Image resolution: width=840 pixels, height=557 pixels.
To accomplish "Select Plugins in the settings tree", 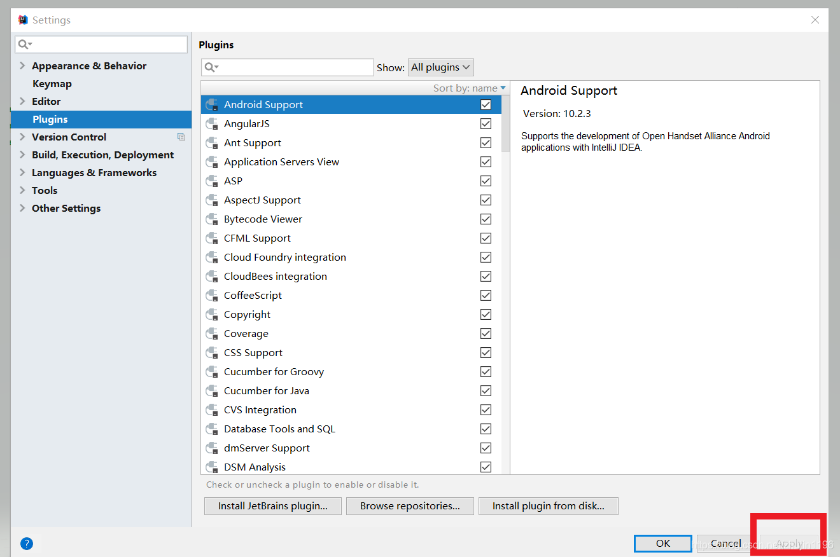I will coord(101,120).
